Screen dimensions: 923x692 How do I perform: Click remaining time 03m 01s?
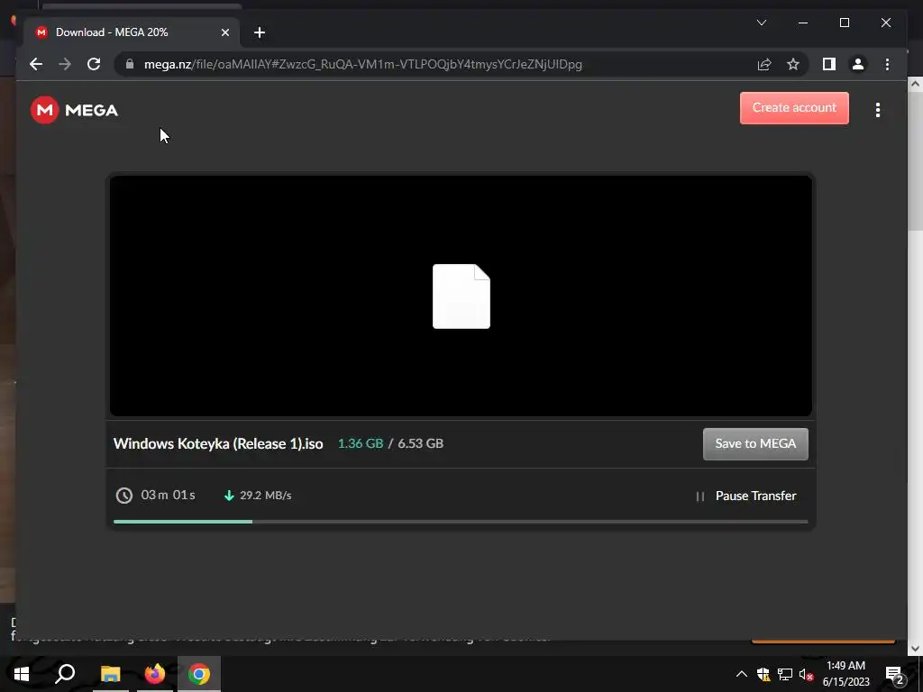168,496
